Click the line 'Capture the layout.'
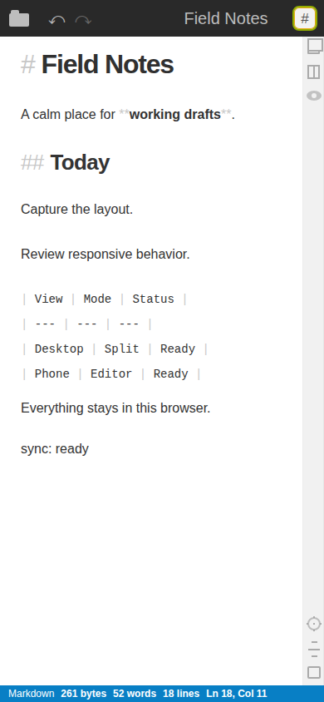This screenshot has height=702, width=324. [77, 209]
